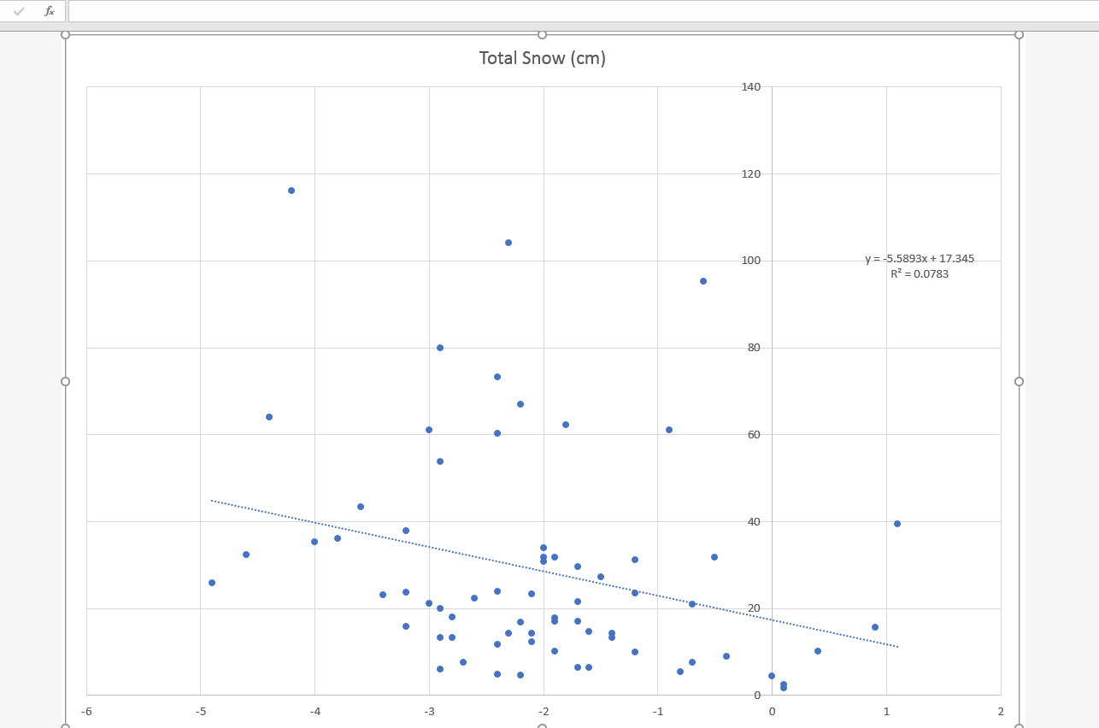Viewport: 1099px width, 728px height.
Task: Click the data point near 104 snow
Action: 508,243
